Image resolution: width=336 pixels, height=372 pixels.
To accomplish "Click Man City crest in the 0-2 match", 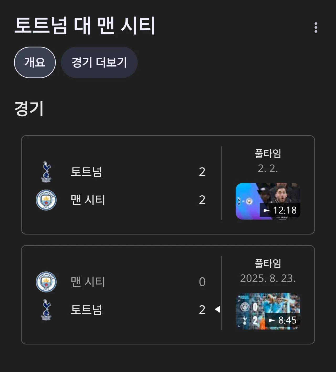I will click(46, 282).
